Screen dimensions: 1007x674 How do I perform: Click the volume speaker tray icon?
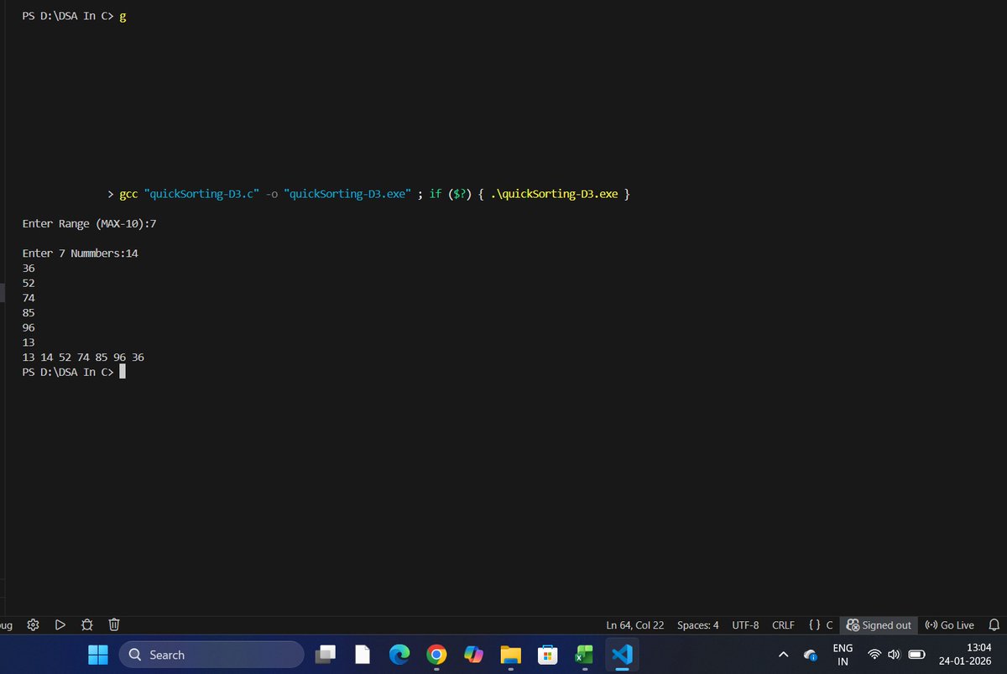(894, 655)
